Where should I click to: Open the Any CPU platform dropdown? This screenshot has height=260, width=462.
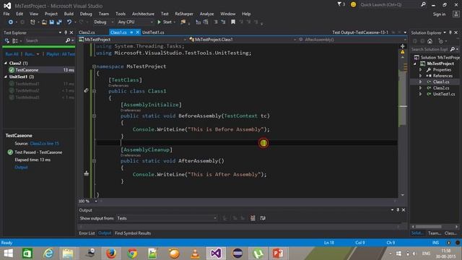point(135,22)
